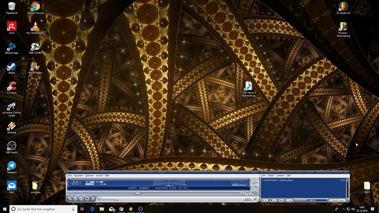The width and height of the screenshot is (379, 213).
Task: Skip to next track in Winamp
Action: tap(93, 199)
